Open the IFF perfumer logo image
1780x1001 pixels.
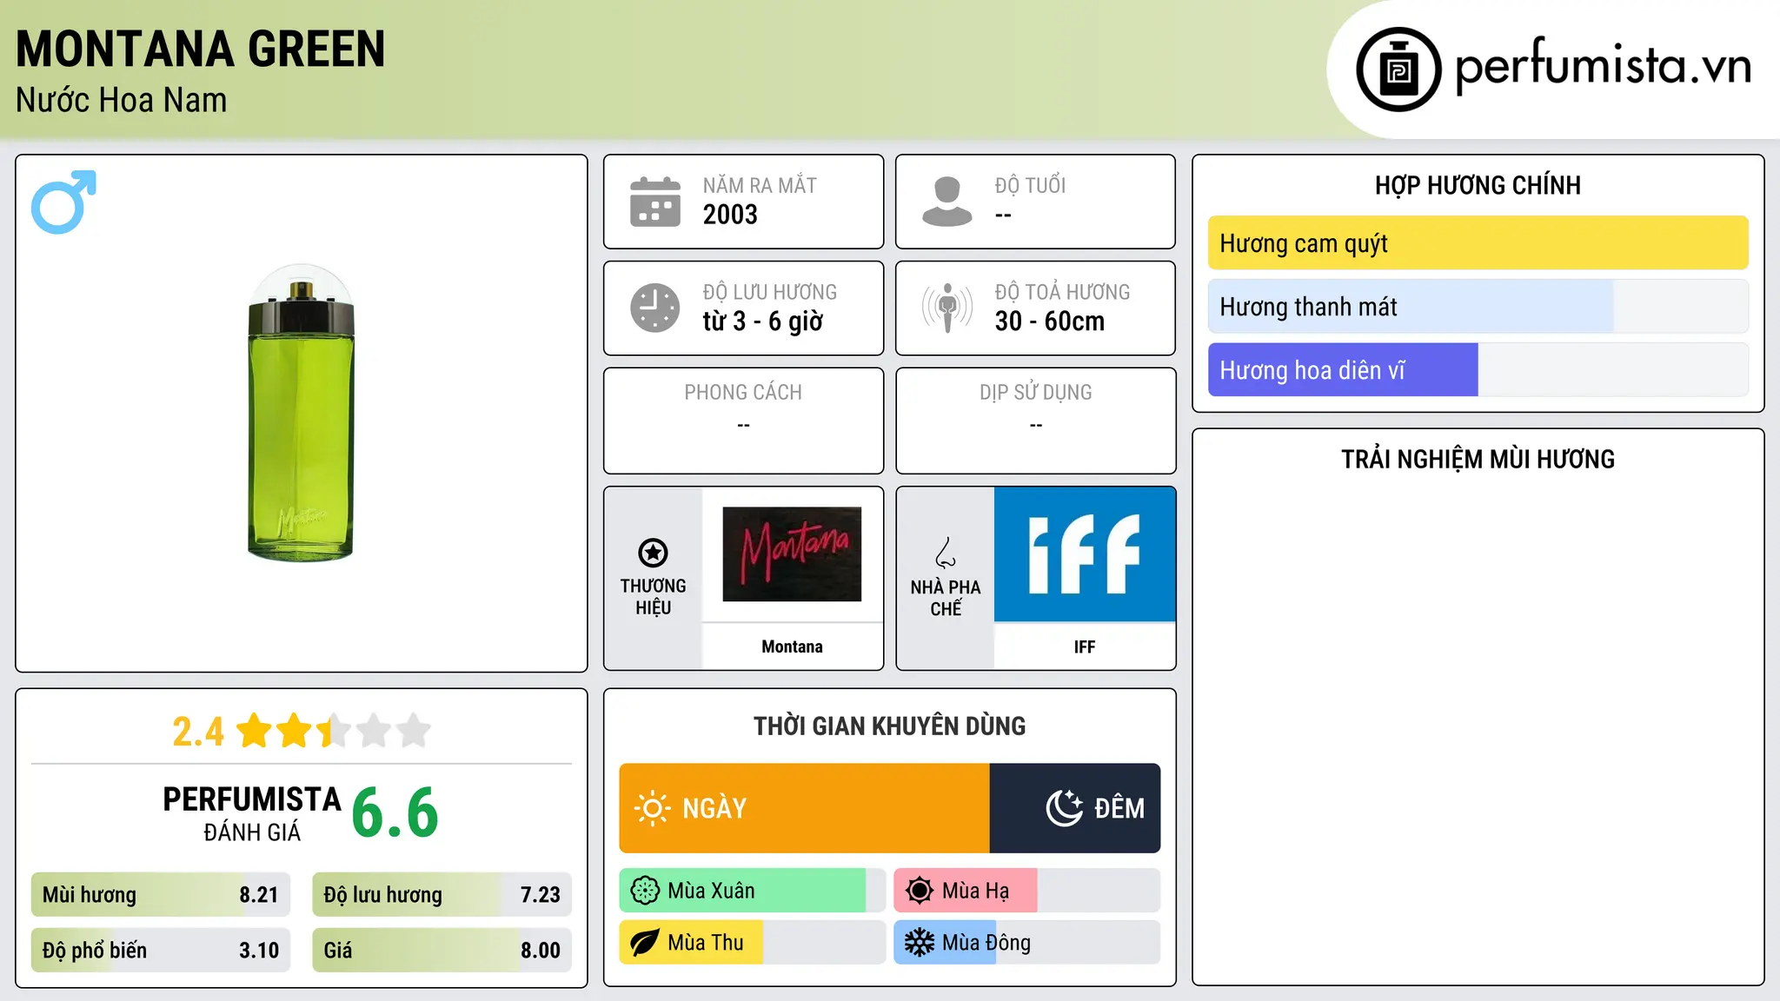tap(1085, 554)
